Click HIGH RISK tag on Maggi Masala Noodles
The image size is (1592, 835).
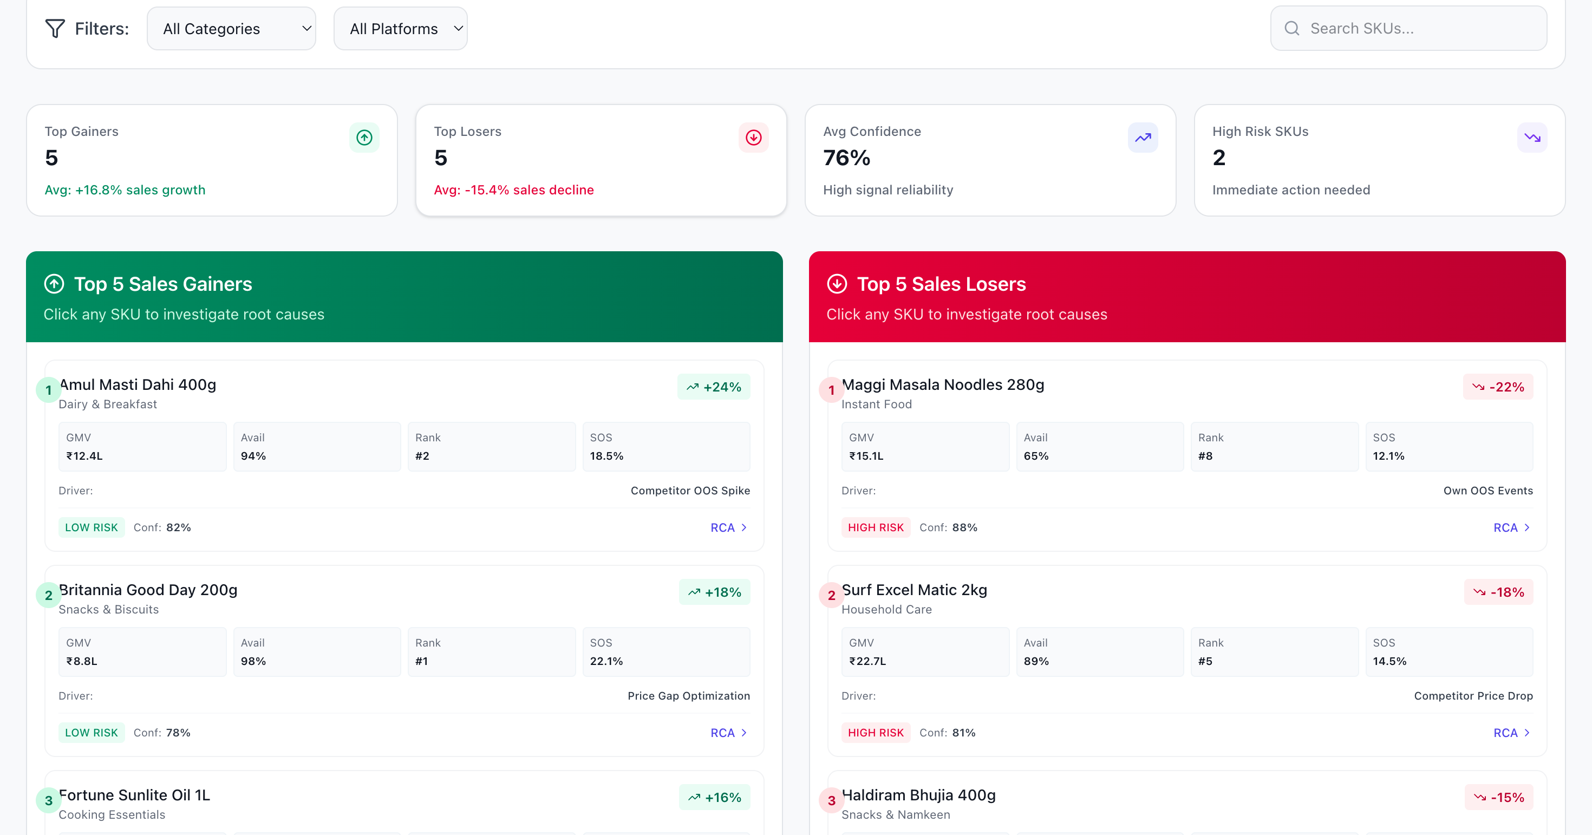tap(876, 527)
